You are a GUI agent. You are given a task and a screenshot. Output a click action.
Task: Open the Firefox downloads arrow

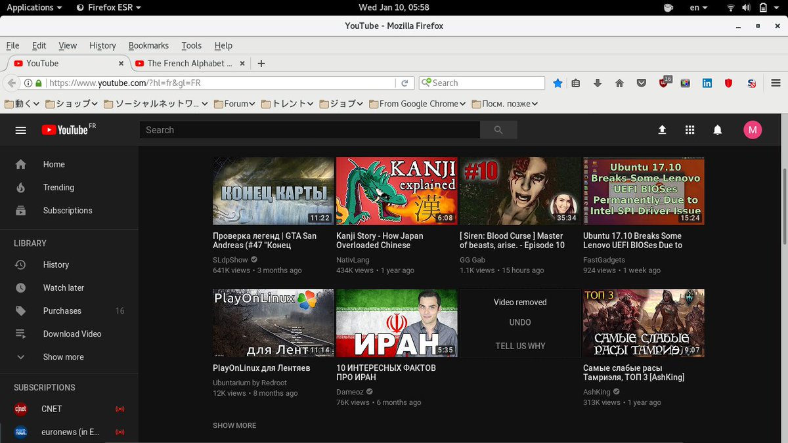pos(598,83)
